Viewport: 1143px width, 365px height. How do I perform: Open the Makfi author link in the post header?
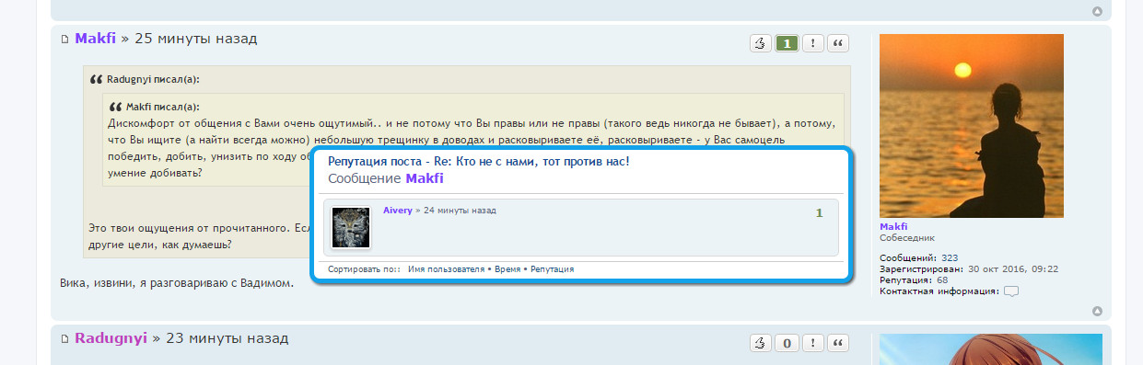(x=96, y=39)
